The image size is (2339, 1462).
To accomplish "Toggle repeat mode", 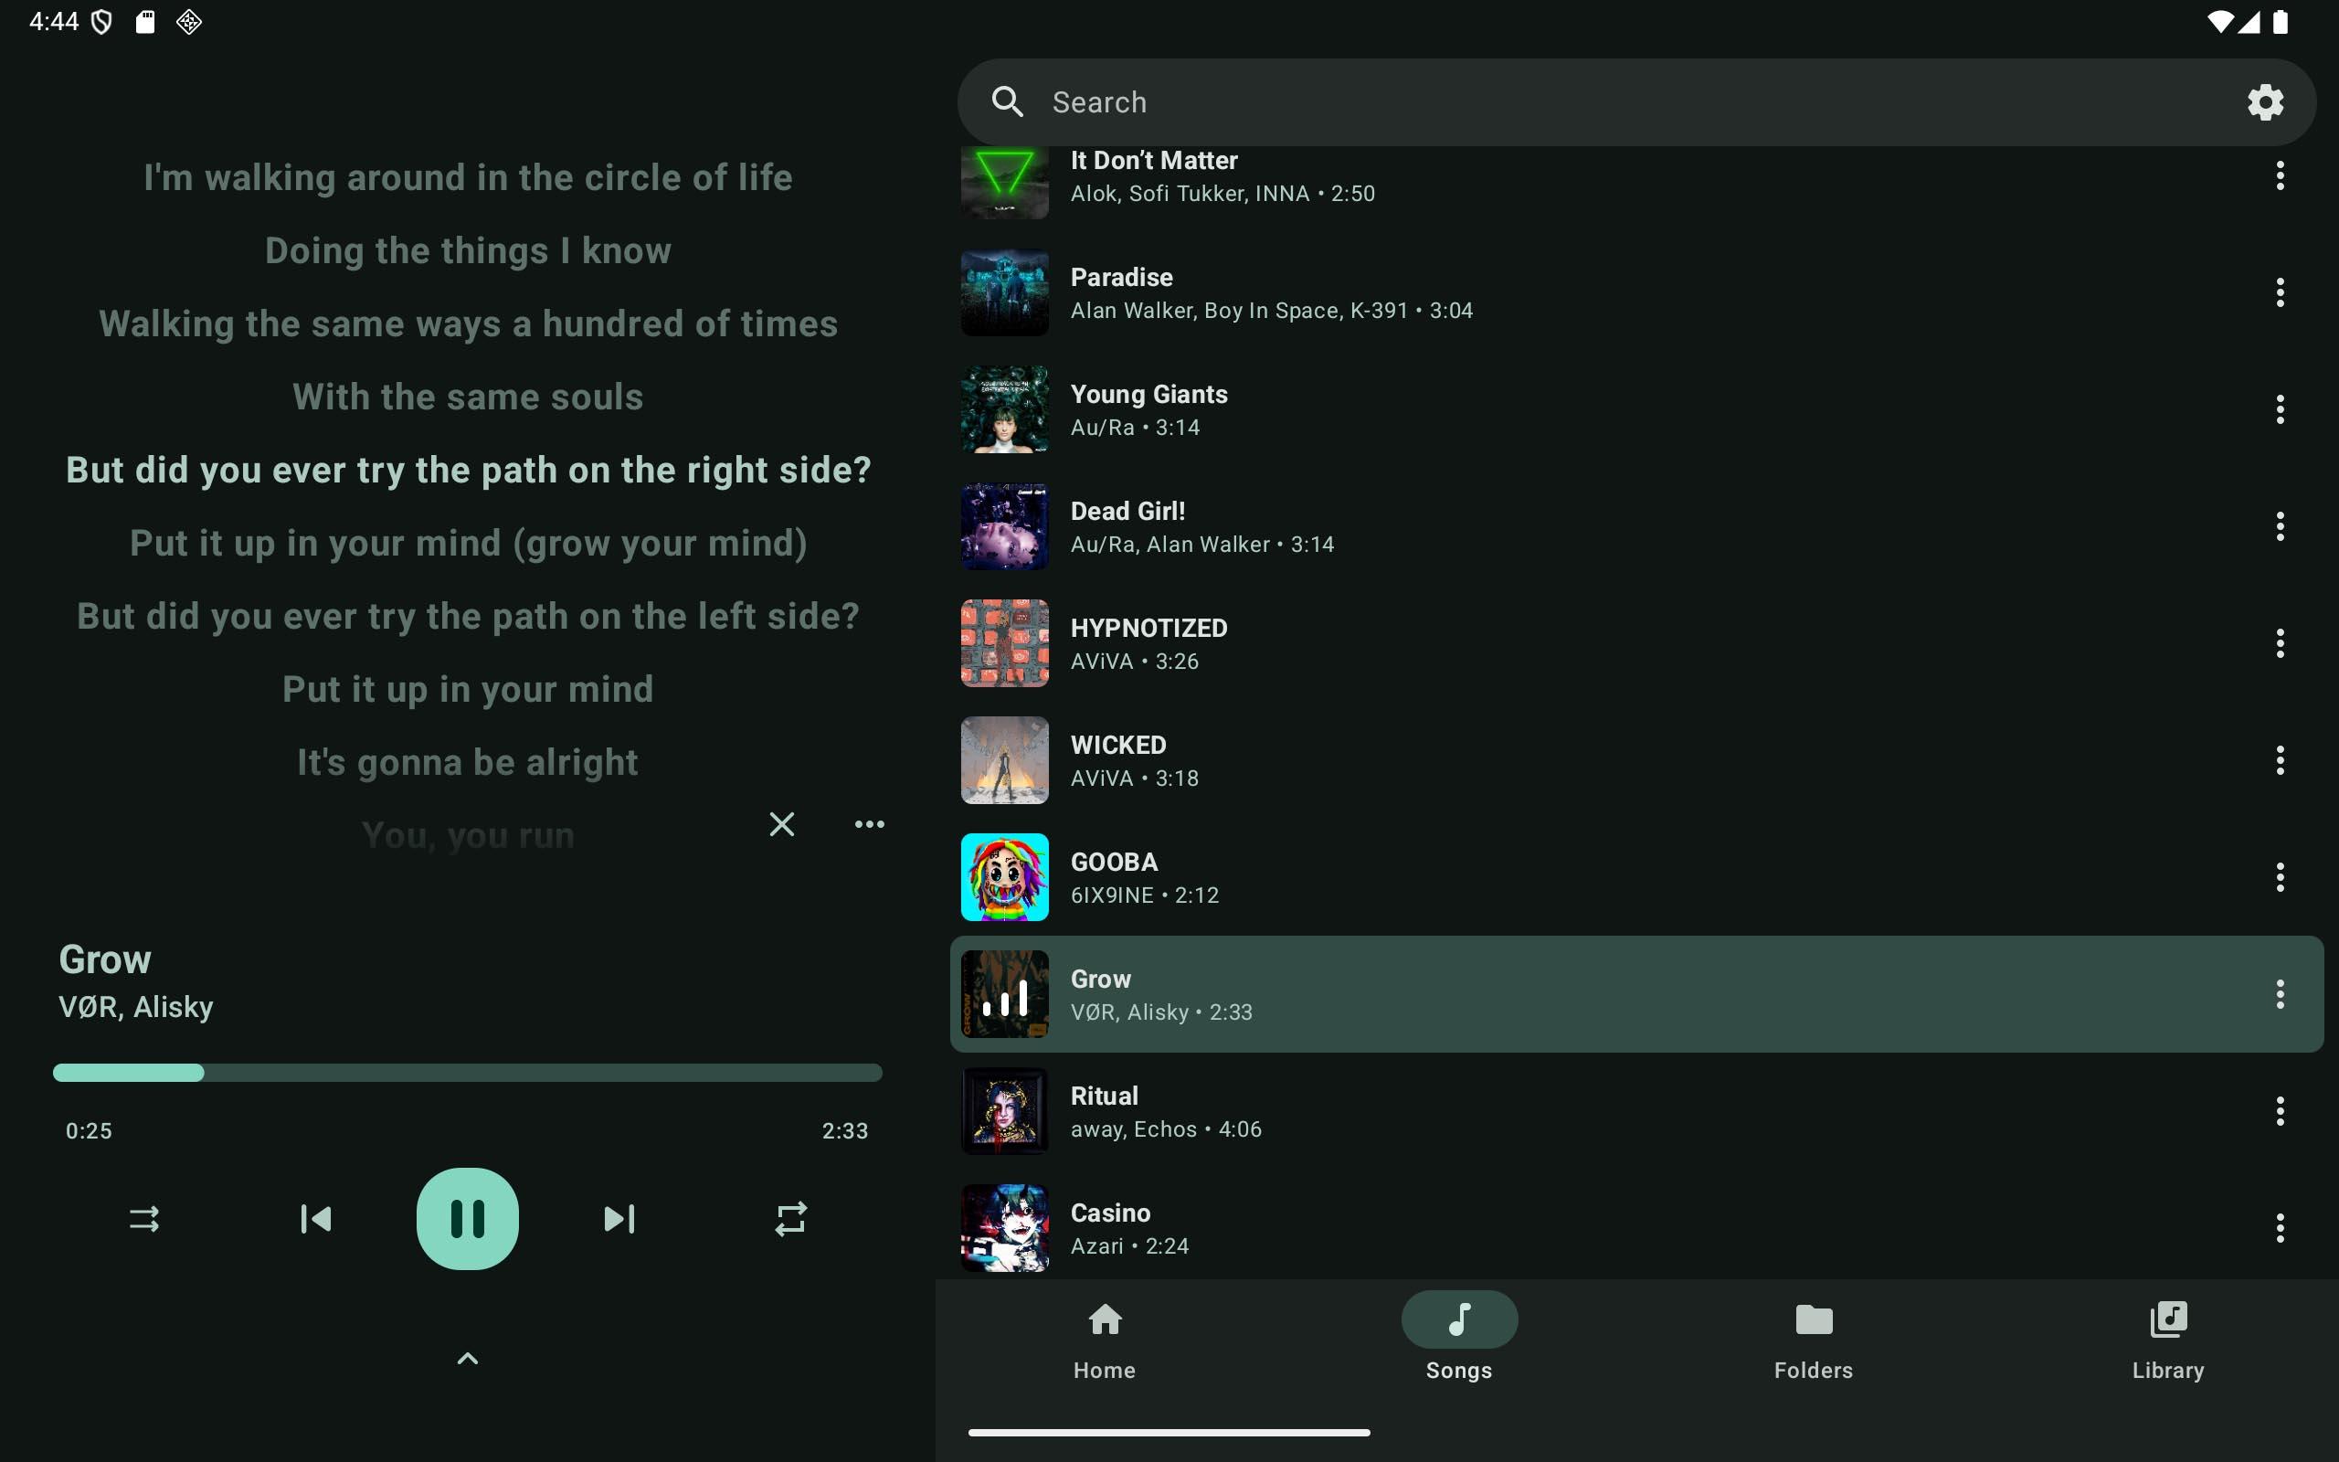I will (790, 1218).
